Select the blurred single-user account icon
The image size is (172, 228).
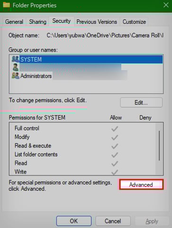pyautogui.click(x=16, y=67)
